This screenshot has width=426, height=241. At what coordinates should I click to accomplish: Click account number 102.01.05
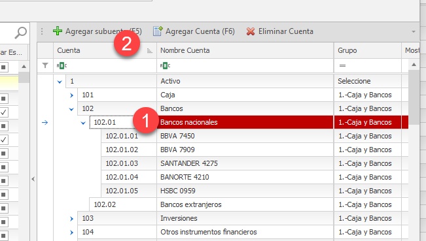click(x=122, y=191)
